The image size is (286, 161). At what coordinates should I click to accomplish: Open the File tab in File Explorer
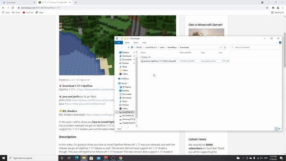[118, 42]
